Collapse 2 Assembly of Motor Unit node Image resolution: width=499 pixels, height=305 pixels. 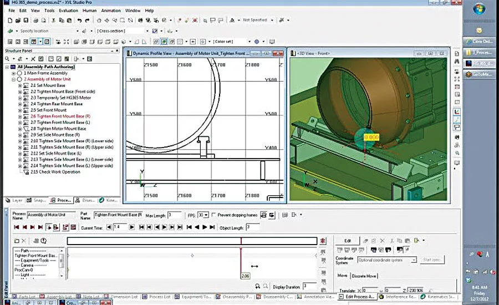pos(14,79)
